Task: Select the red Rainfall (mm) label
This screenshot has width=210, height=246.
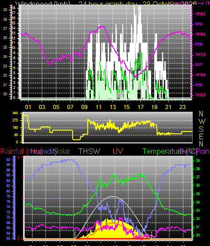Action: pyautogui.click(x=21, y=152)
